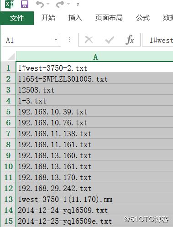Select row 8 header
This screenshot has width=173, height=227.
click(8, 144)
